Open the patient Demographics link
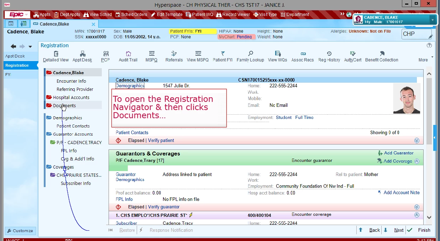440x241 pixels. pyautogui.click(x=130, y=86)
